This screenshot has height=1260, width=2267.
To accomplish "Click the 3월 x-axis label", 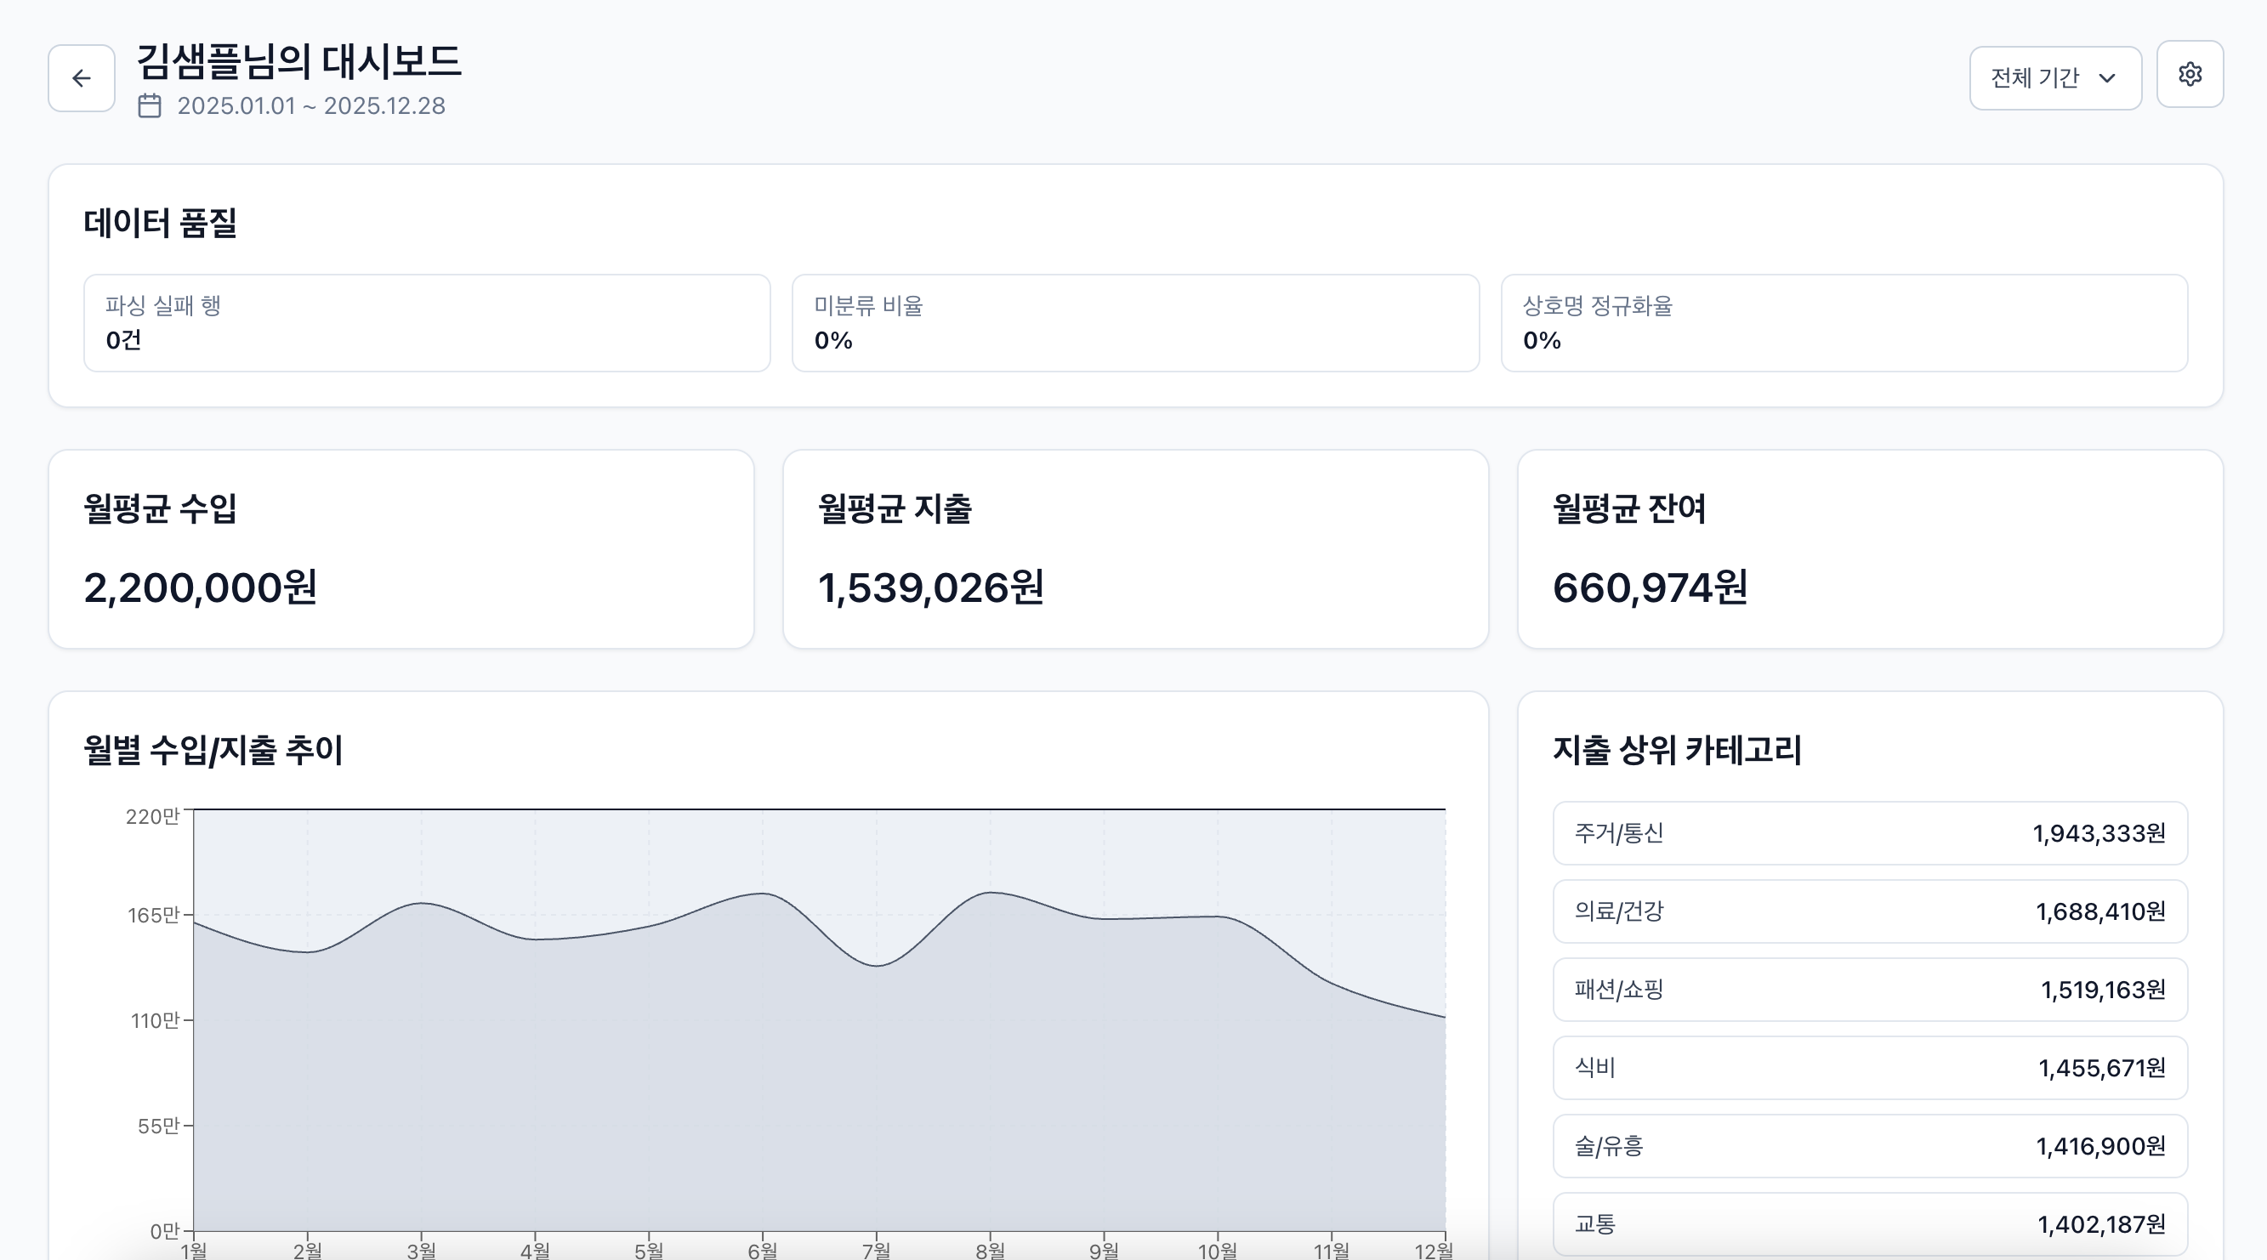I will click(421, 1250).
